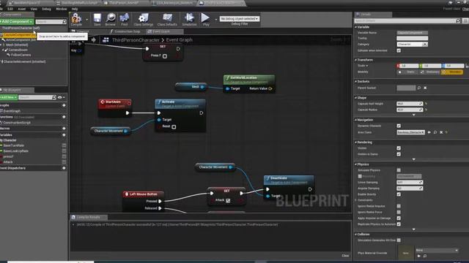This screenshot has height=263, width=469.
Task: Click ThirdPersonCharacter in the graph breadcrumb
Action: tap(136, 40)
